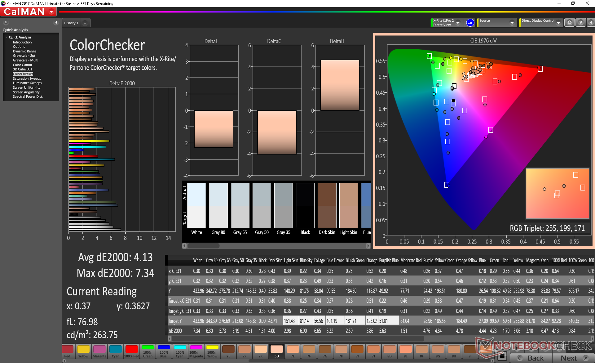This screenshot has height=363, width=595.
Task: Select the 2E skin tone patch
Action: (x=228, y=351)
